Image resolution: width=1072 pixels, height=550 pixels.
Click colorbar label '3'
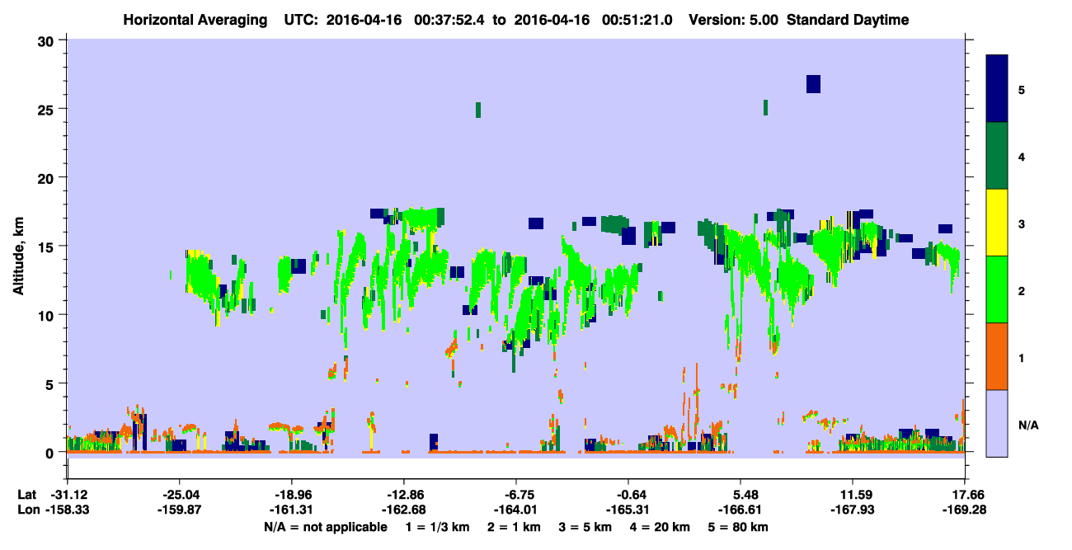coord(1022,223)
